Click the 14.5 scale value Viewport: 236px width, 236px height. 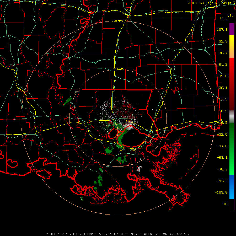click(223, 99)
